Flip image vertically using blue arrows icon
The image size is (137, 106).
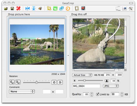point(34,8)
